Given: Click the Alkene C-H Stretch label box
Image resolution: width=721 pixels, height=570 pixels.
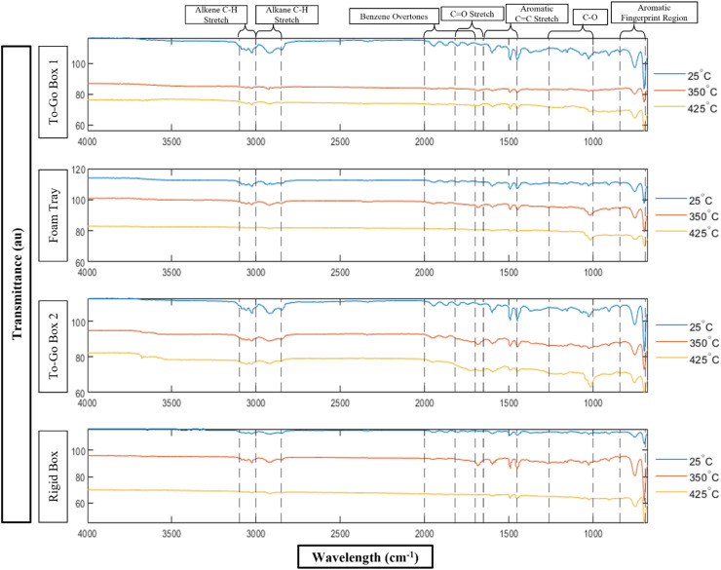Looking at the screenshot, I should pyautogui.click(x=216, y=15).
